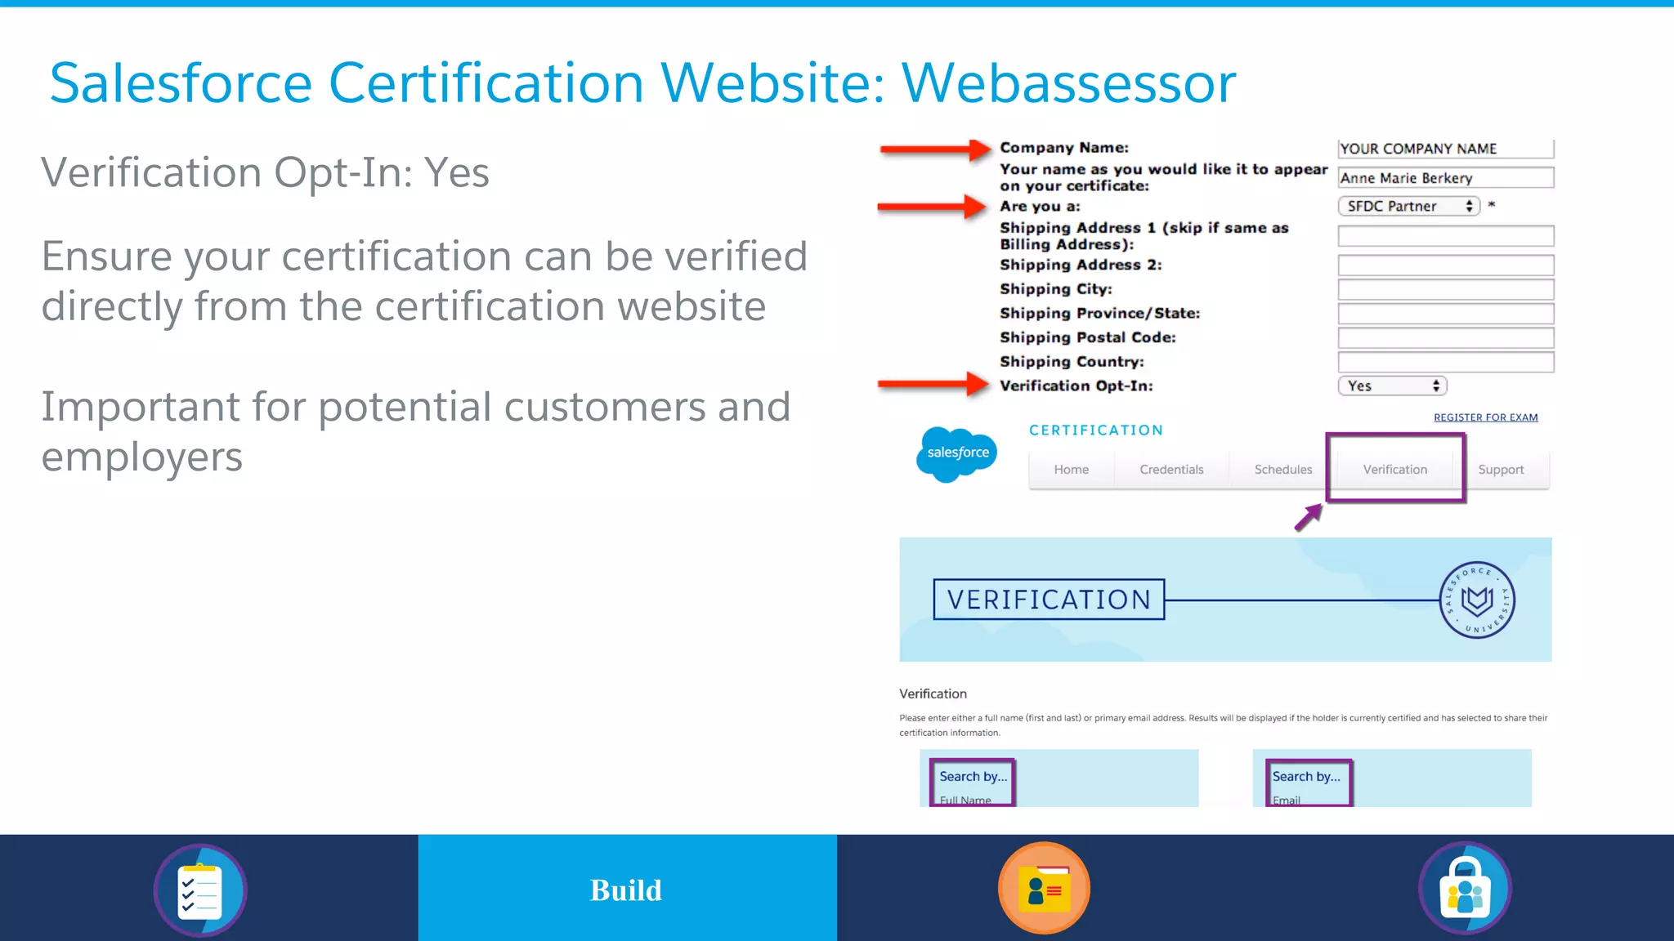
Task: Click the Shipping Address 1 field
Action: tap(1445, 236)
